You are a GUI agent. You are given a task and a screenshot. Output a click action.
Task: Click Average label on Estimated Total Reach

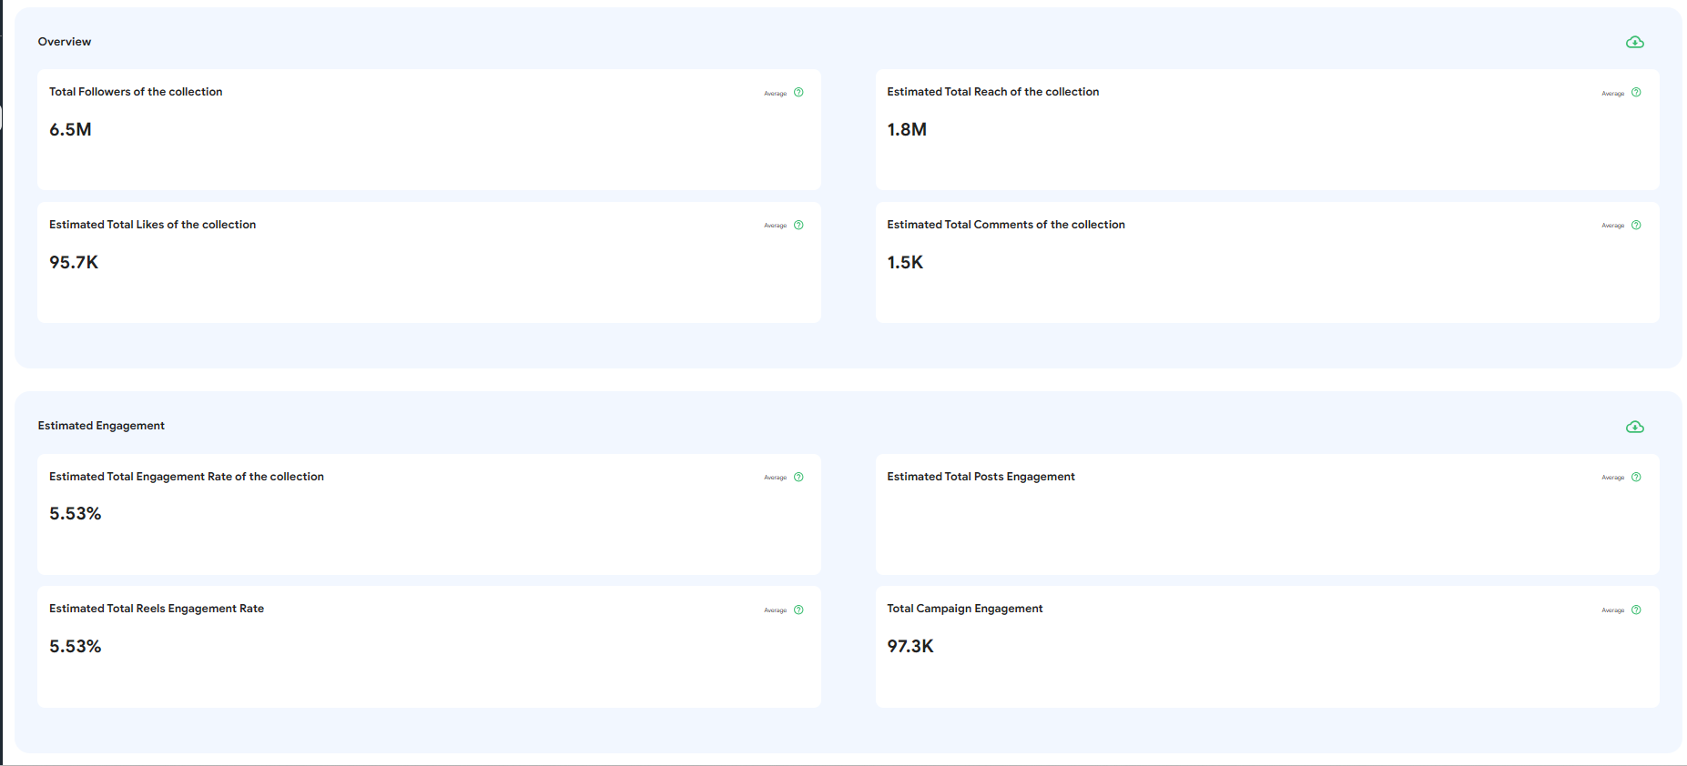[1612, 94]
